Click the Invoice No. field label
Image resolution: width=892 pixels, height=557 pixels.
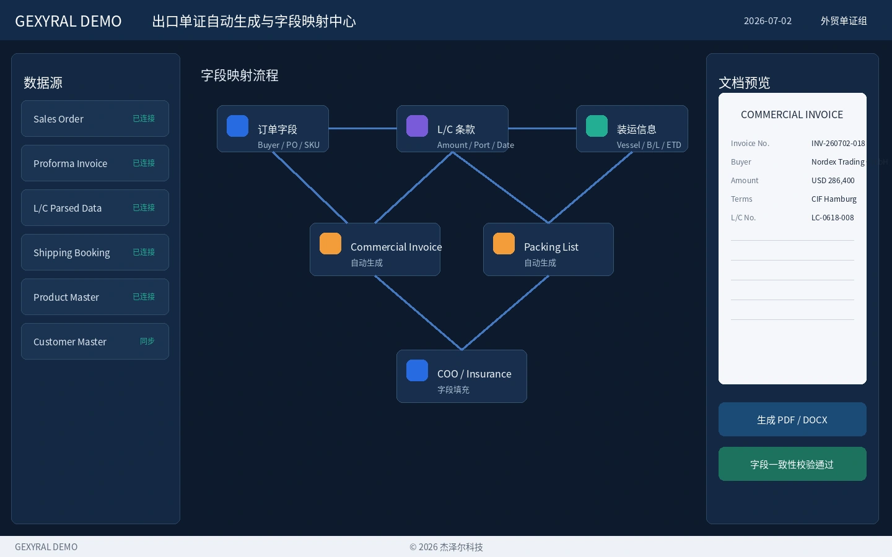[x=750, y=143]
